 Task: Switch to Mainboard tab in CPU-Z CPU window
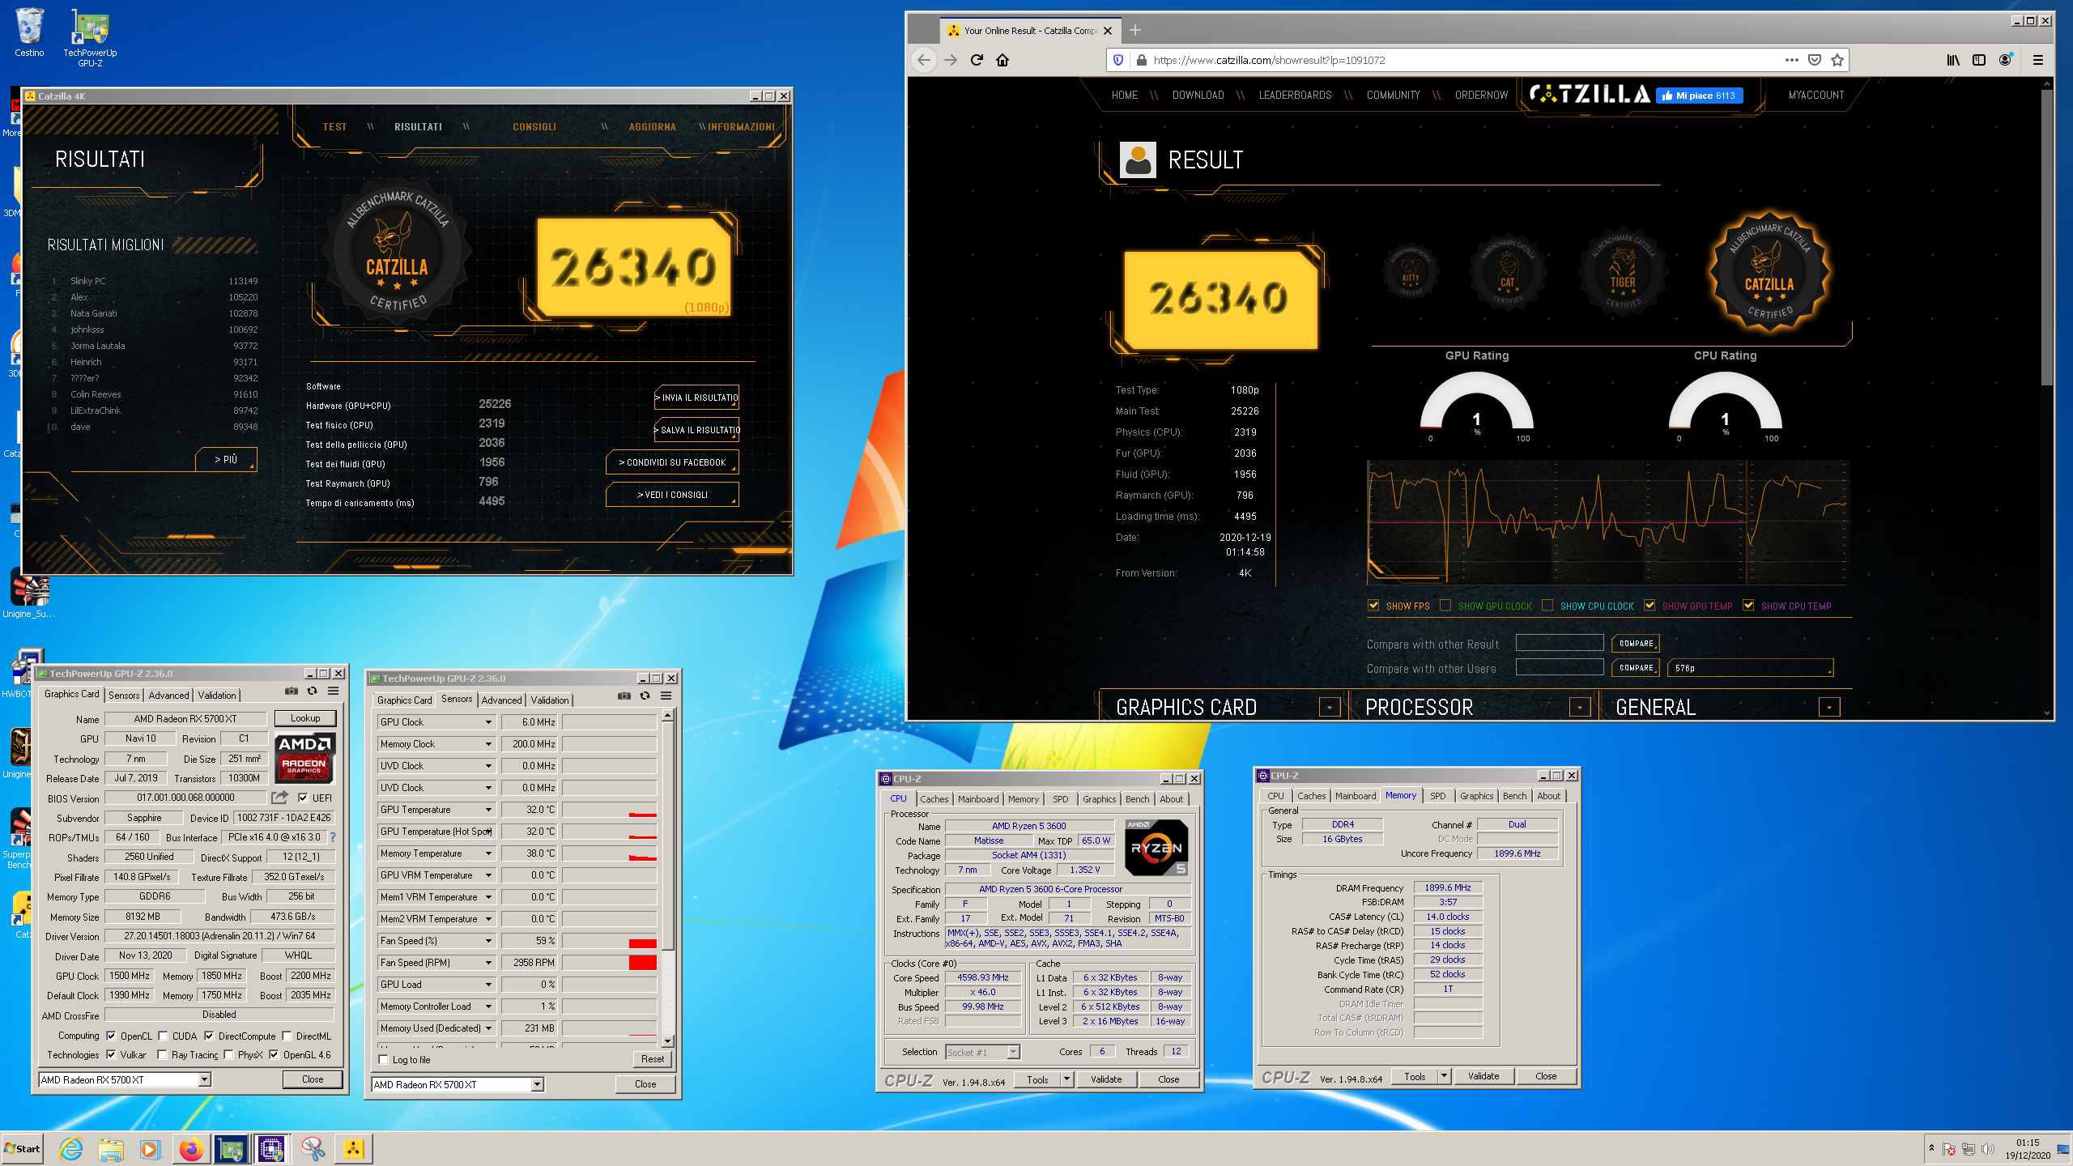(x=978, y=798)
